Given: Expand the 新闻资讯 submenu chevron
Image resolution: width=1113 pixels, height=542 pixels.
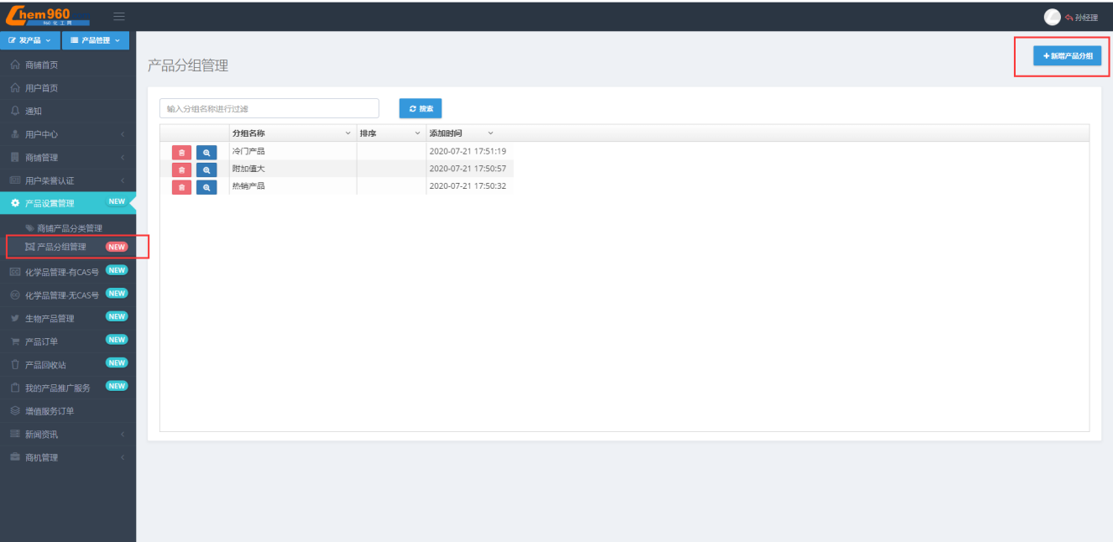Looking at the screenshot, I should click(123, 434).
